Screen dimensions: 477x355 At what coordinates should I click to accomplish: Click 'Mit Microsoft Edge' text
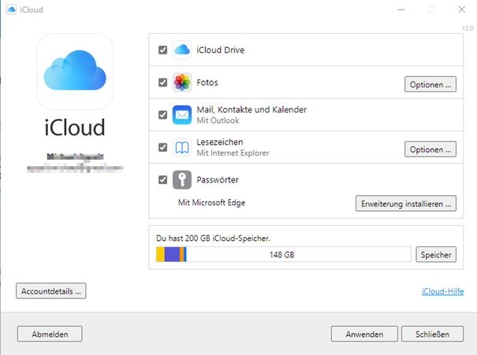(x=212, y=202)
